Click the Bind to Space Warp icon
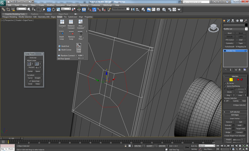249x151 pixels. [x=13, y=9]
